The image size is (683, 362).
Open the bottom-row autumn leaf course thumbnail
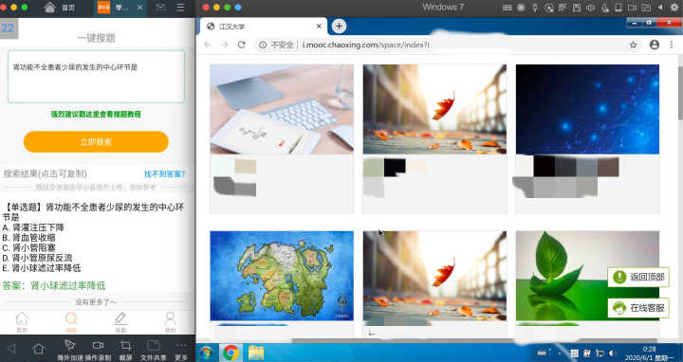tap(434, 276)
